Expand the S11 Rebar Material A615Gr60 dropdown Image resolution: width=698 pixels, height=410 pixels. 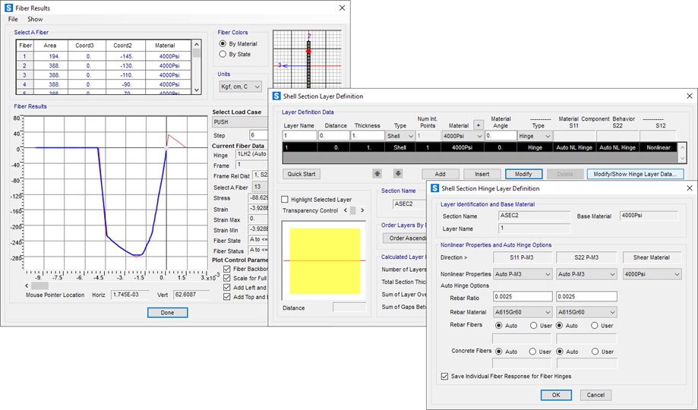(x=523, y=311)
